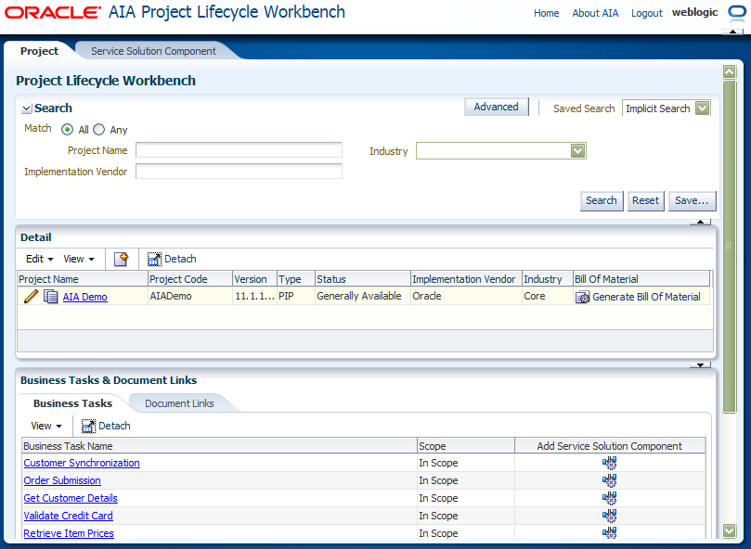
Task: Click the Oracle logo icon beside weblogic
Action: point(737,12)
